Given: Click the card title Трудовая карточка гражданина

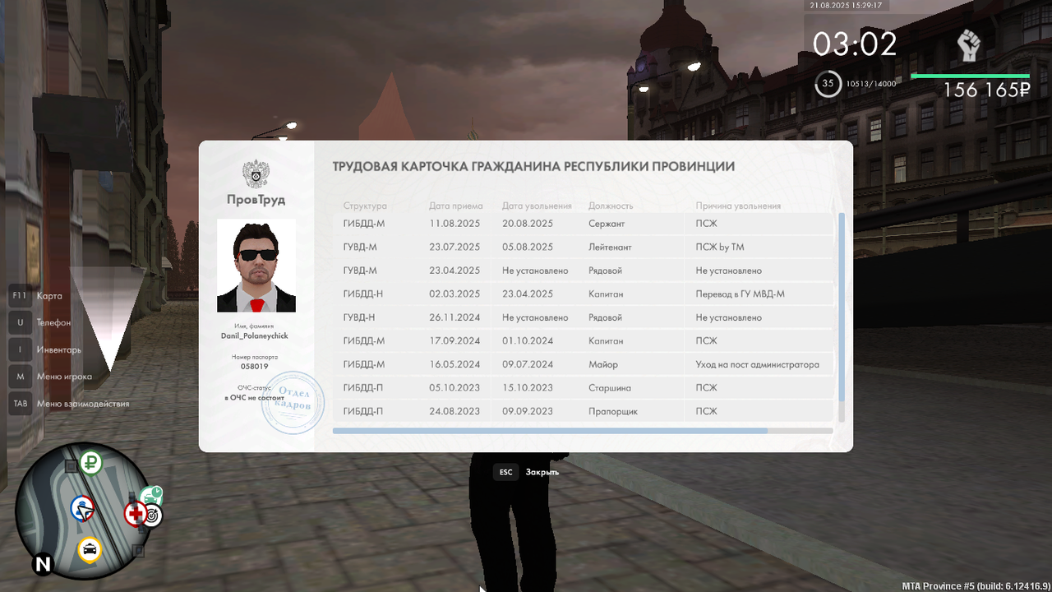Looking at the screenshot, I should pyautogui.click(x=533, y=166).
